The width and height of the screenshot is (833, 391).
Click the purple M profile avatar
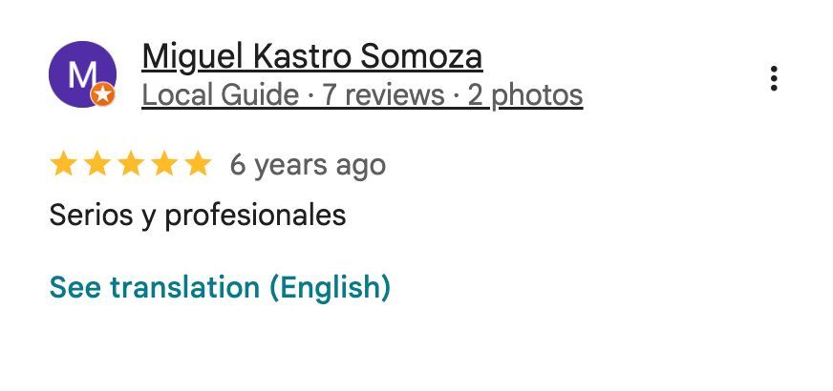coord(81,74)
